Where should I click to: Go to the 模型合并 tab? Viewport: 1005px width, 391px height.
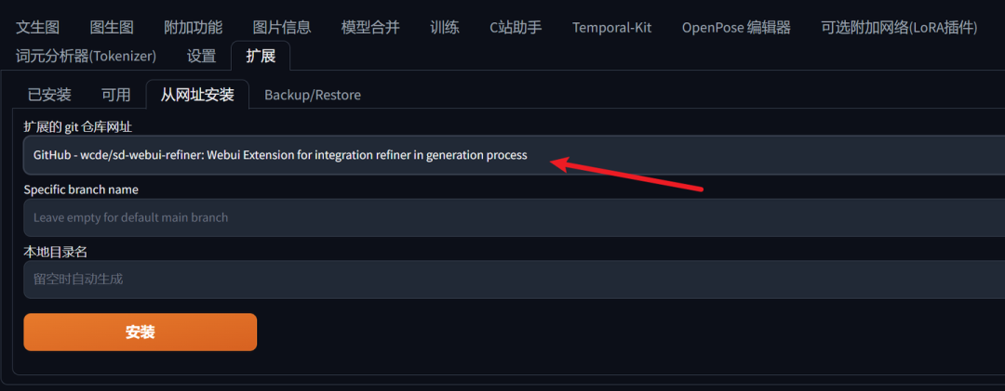coord(370,27)
